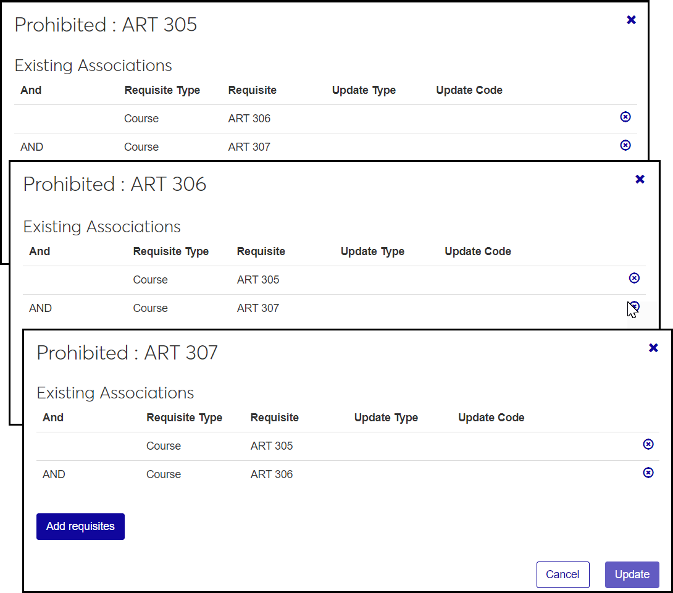Remove ART 306 requisite in ART 305 dialog
Image resolution: width=673 pixels, height=593 pixels.
click(625, 117)
